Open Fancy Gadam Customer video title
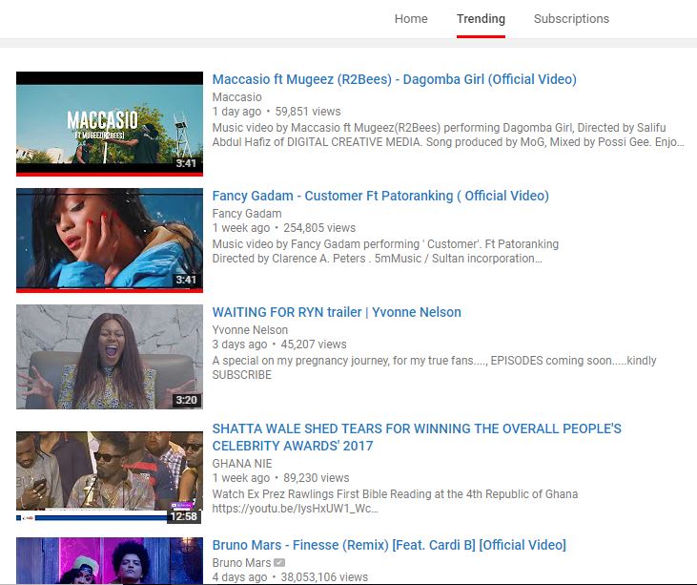This screenshot has height=585, width=697. 380,196
